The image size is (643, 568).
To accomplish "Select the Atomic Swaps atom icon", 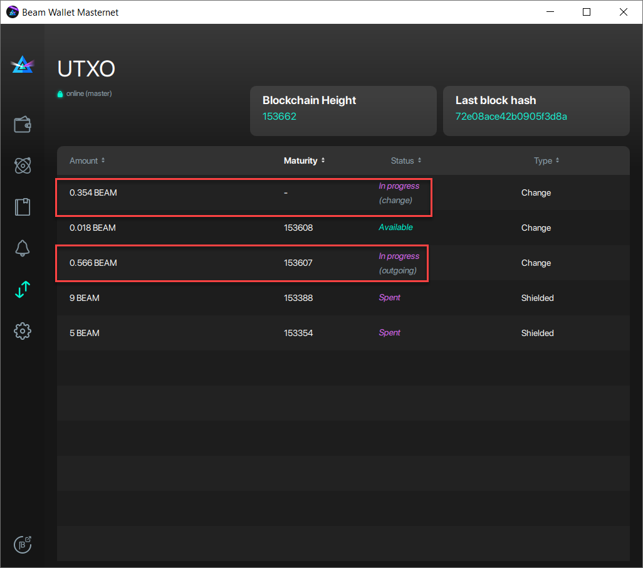I will coord(23,166).
